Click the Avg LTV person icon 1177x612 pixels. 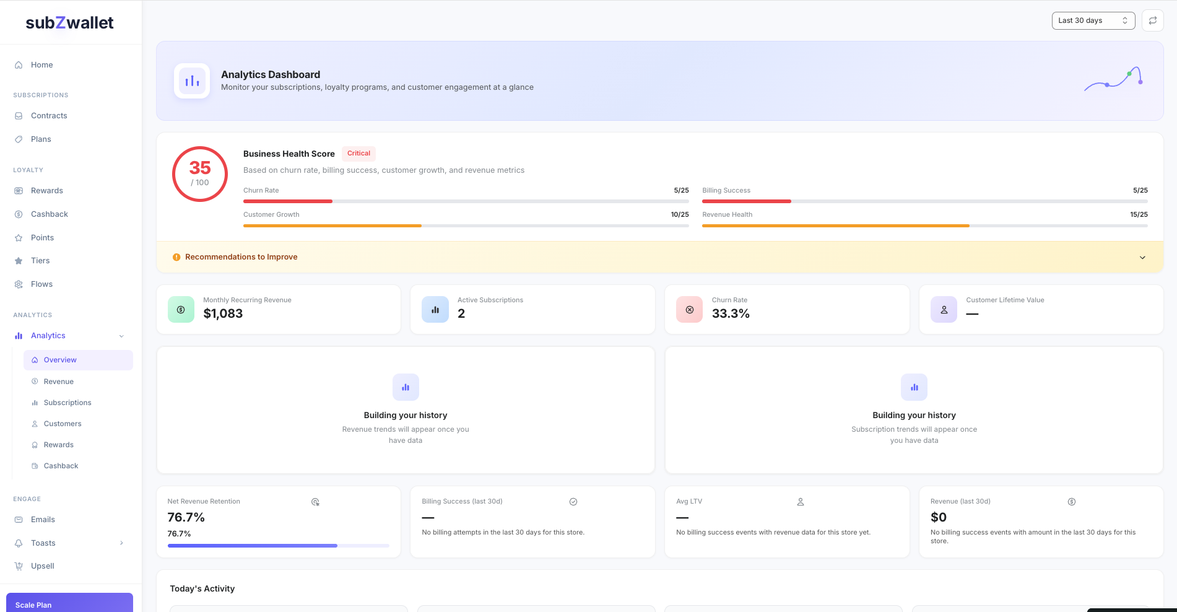click(801, 502)
